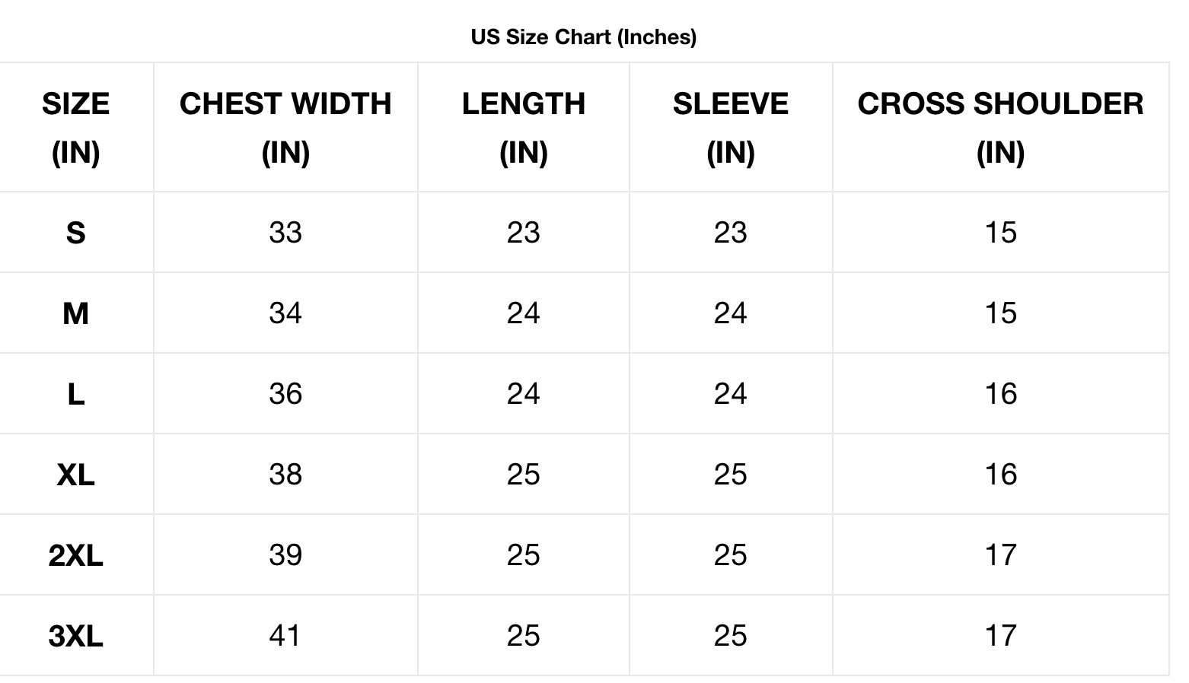Select the SIZE (IN) column header
Screen dimensions: 1189x683
[75, 127]
